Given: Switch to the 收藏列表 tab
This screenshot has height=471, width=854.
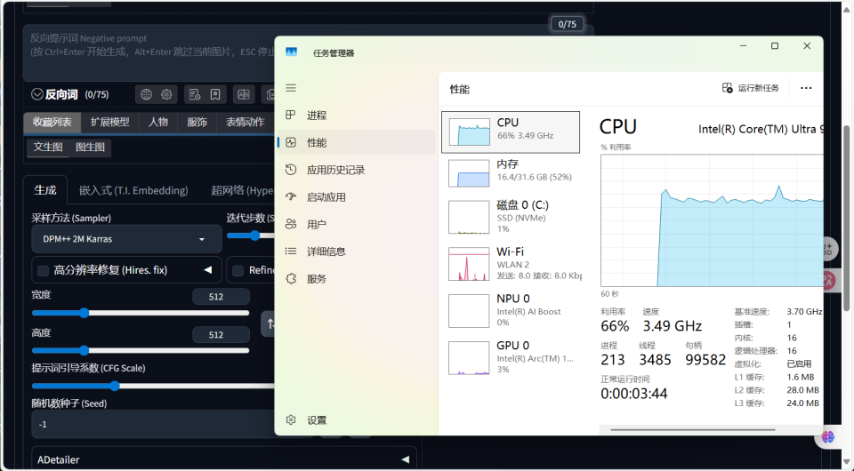Looking at the screenshot, I should pyautogui.click(x=52, y=123).
